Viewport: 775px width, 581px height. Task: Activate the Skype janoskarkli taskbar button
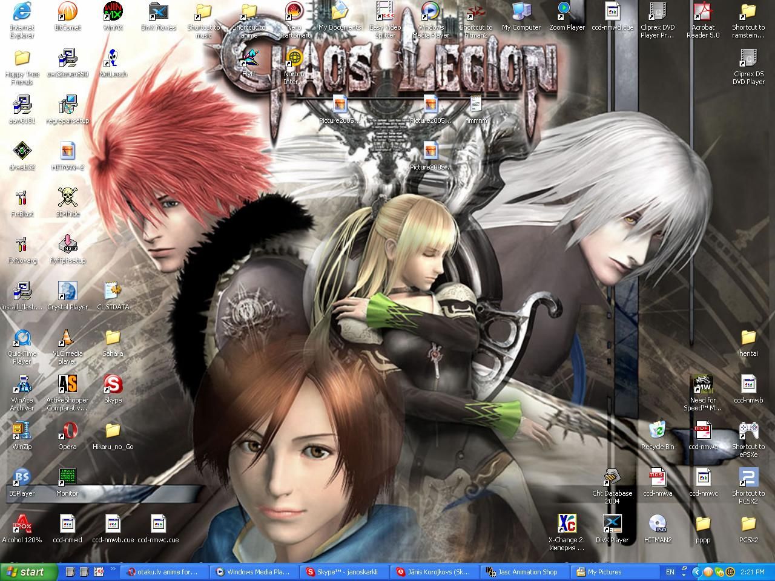pos(345,572)
